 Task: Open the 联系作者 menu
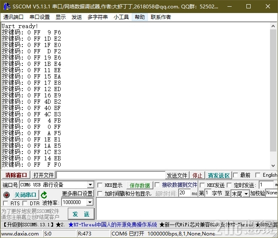pos(160,17)
